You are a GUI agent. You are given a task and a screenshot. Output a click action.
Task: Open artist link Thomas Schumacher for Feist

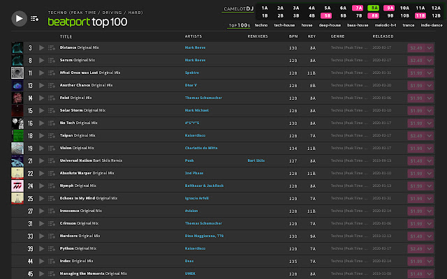click(203, 98)
